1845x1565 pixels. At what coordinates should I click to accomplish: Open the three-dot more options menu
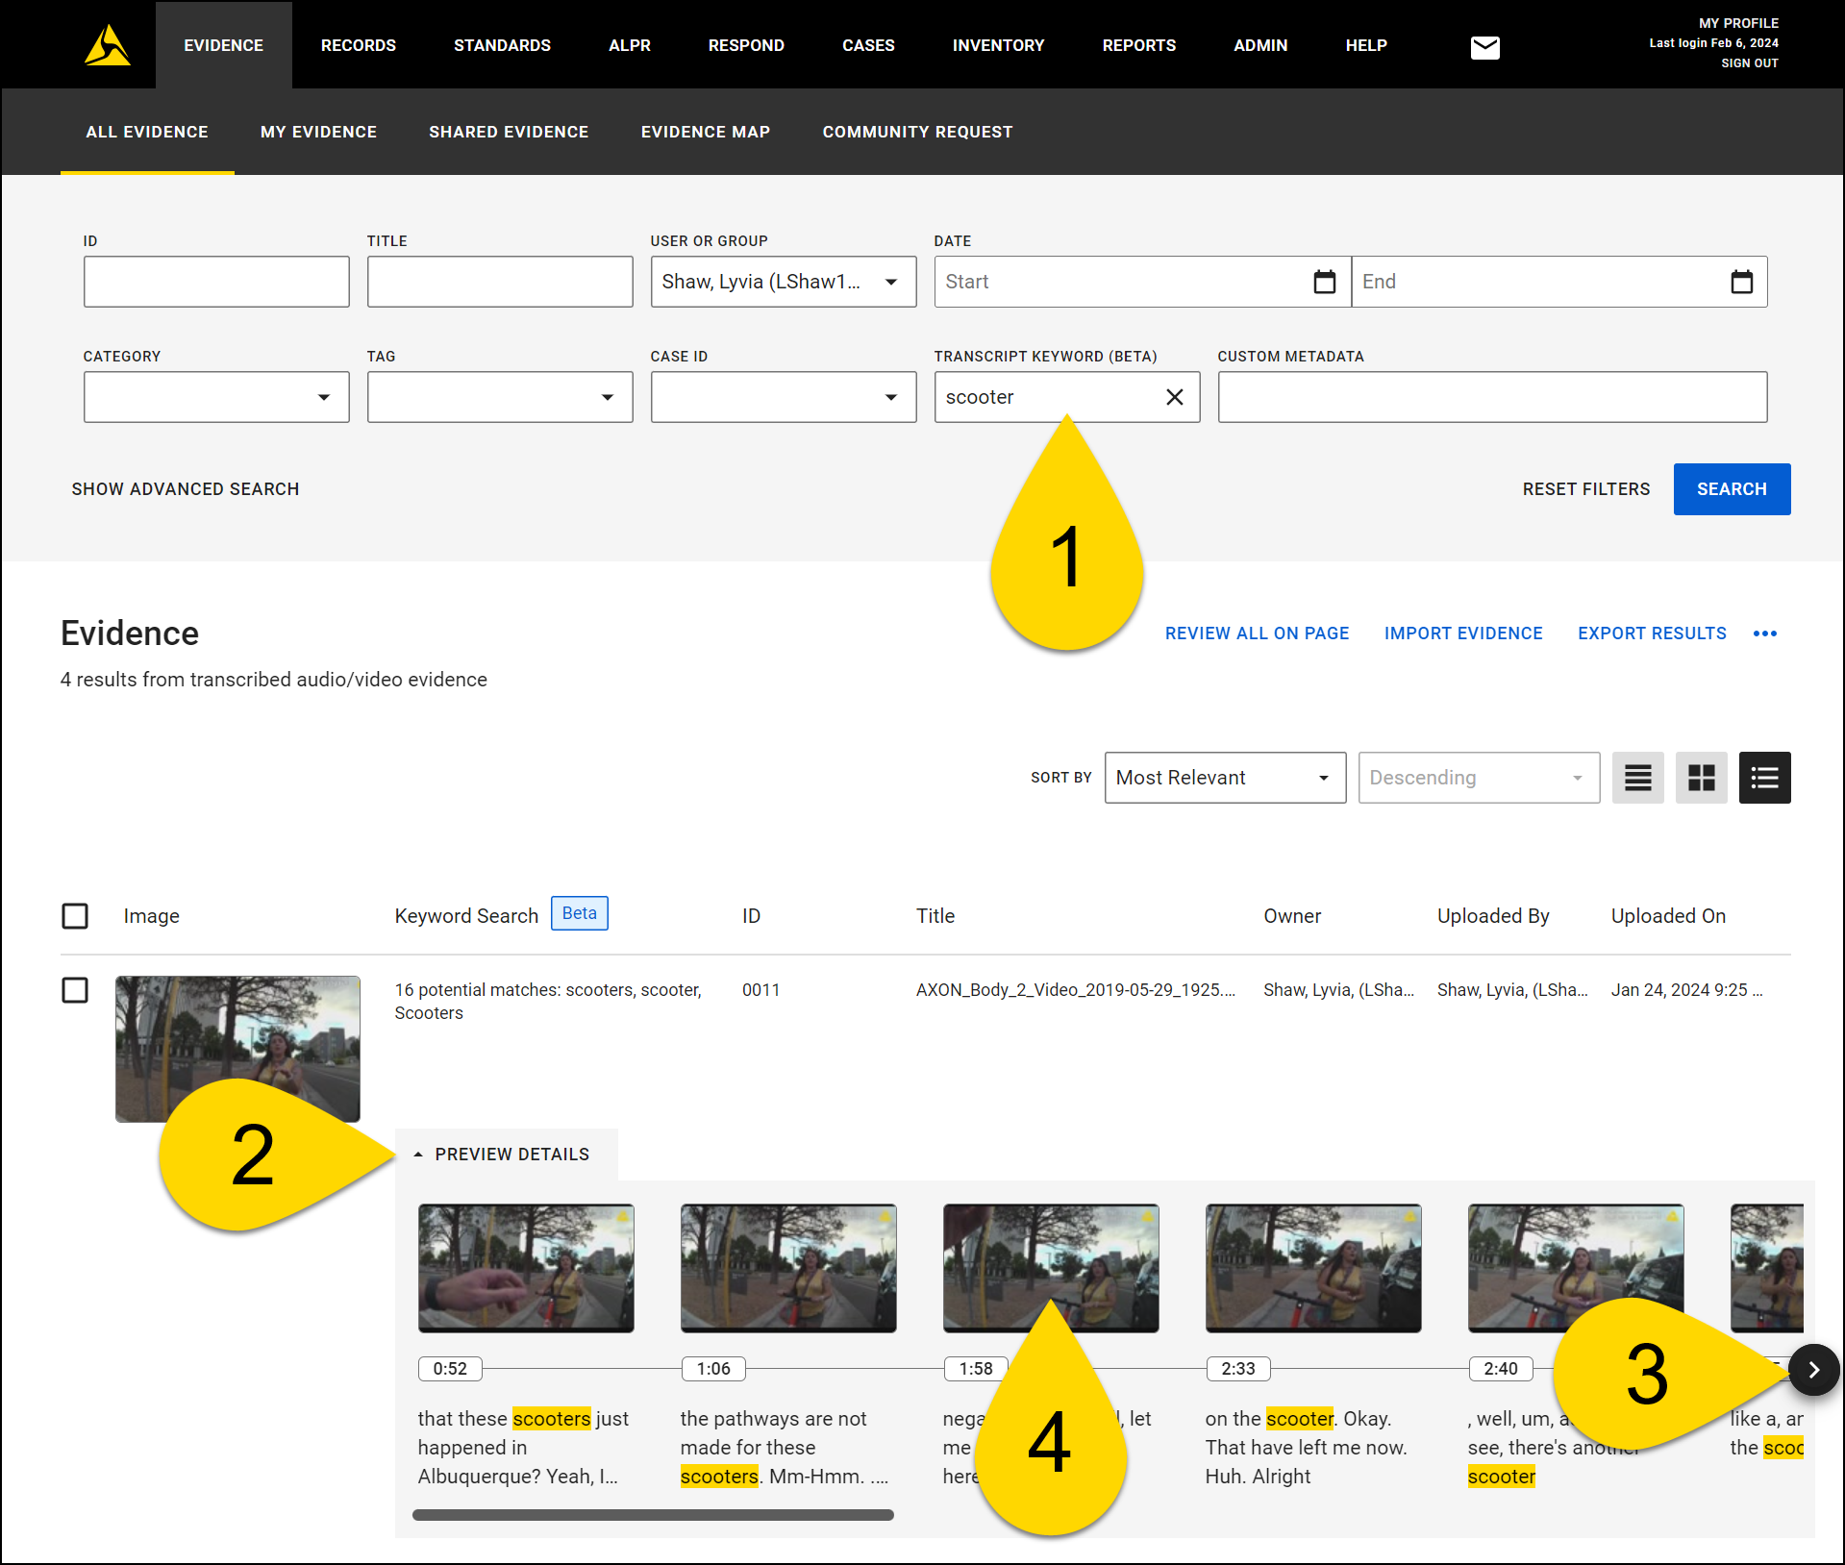[1764, 633]
